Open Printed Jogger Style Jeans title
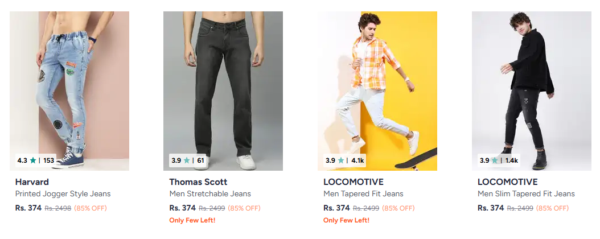The width and height of the screenshot is (600, 239). click(63, 194)
